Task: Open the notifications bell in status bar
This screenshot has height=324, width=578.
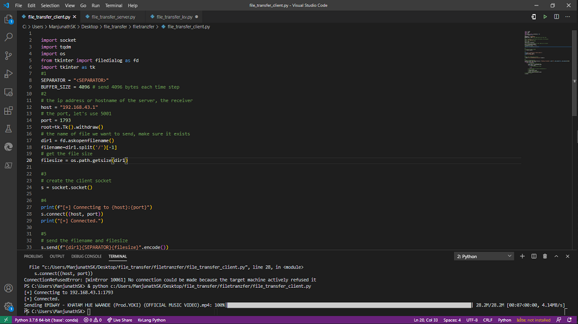Action: tap(570, 320)
